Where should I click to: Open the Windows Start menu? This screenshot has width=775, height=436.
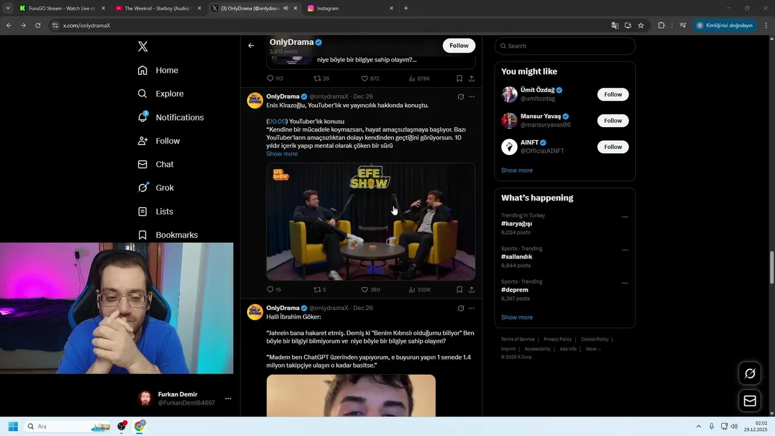click(x=13, y=426)
